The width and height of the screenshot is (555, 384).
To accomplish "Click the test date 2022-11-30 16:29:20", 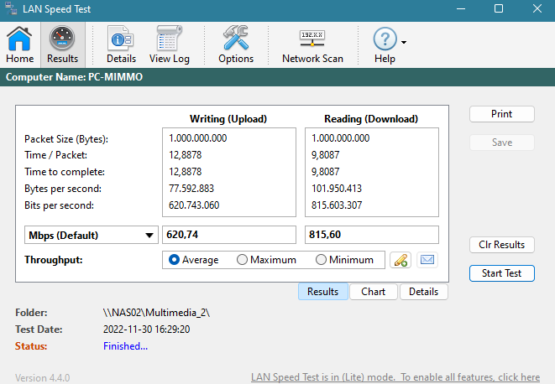I will click(147, 330).
